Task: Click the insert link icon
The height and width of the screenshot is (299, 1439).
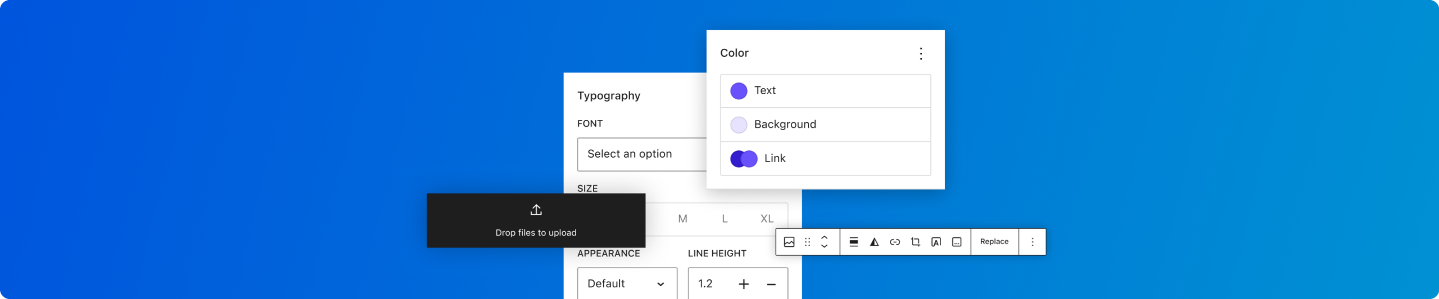Action: click(x=895, y=242)
